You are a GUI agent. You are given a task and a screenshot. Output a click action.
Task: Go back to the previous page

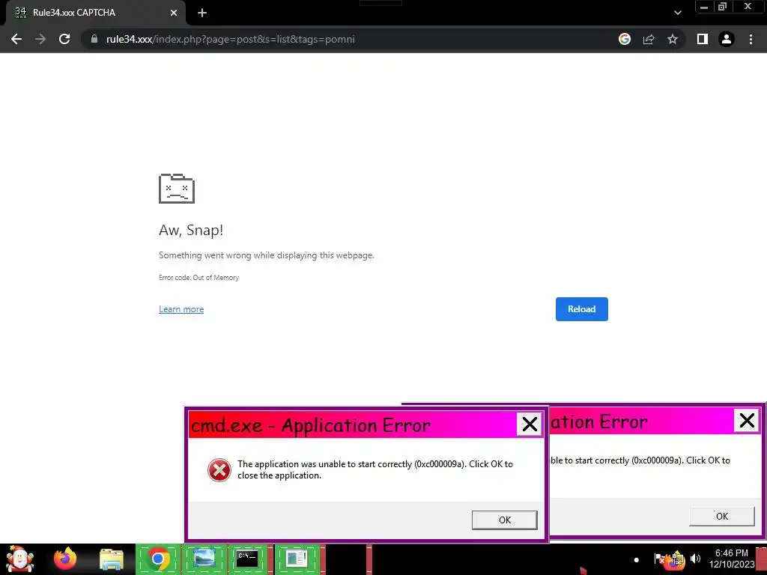pos(16,39)
